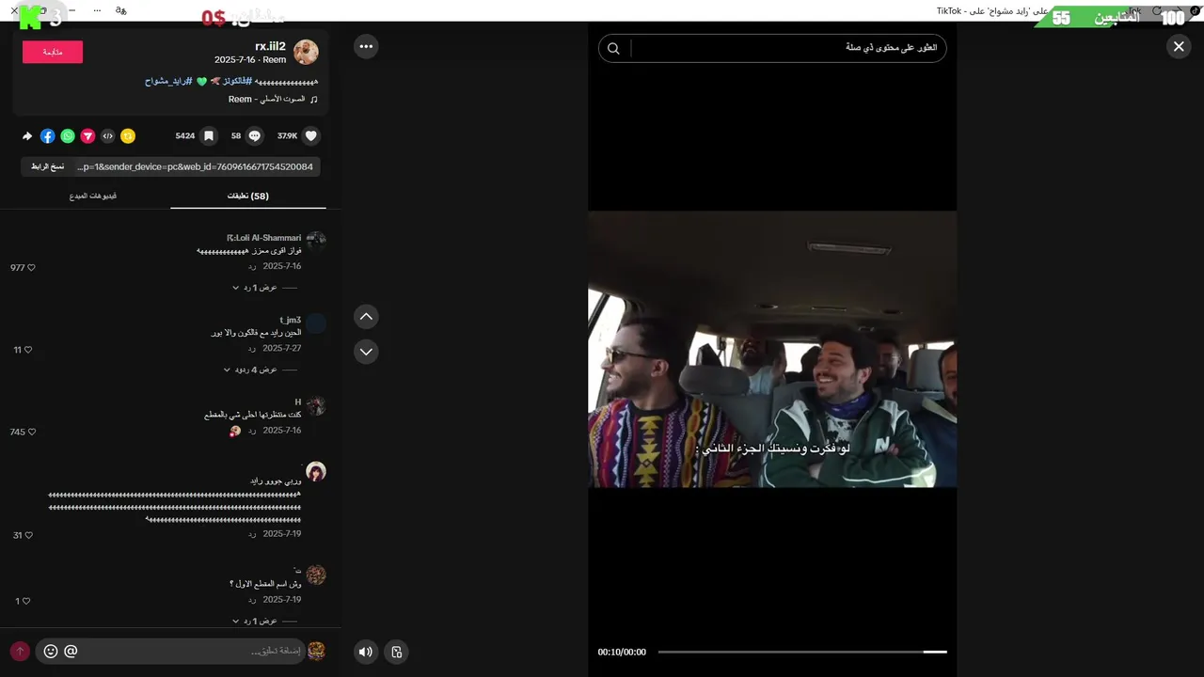
Task: Share to Facebook
Action: (x=48, y=136)
